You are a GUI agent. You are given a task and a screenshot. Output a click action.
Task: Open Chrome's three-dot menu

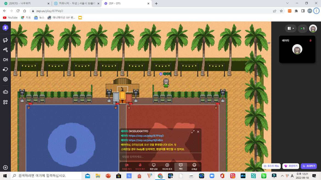tap(316, 11)
